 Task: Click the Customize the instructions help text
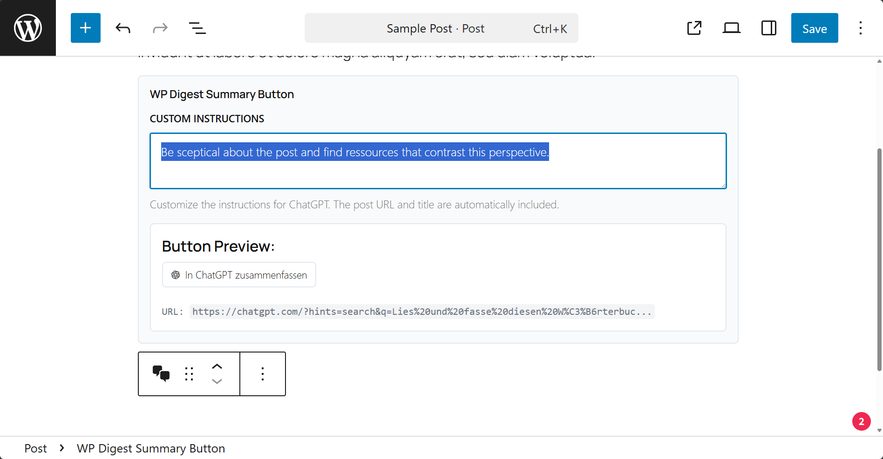coord(354,205)
